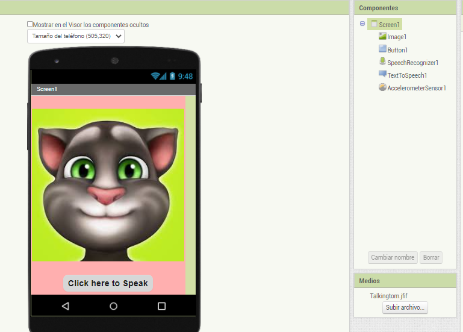Viewport: 463px width, 332px height.
Task: Click the Screen1 icon in component tree
Action: (374, 24)
